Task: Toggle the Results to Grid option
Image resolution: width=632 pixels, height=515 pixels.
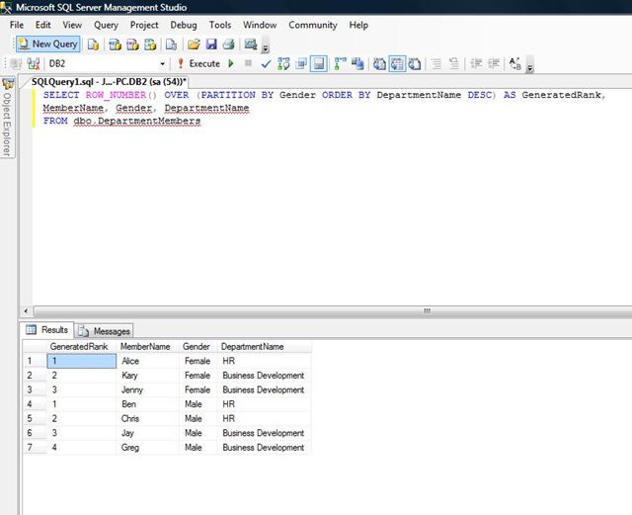Action: (396, 64)
